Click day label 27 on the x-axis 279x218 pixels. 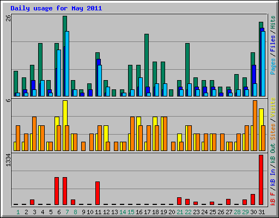229,212
